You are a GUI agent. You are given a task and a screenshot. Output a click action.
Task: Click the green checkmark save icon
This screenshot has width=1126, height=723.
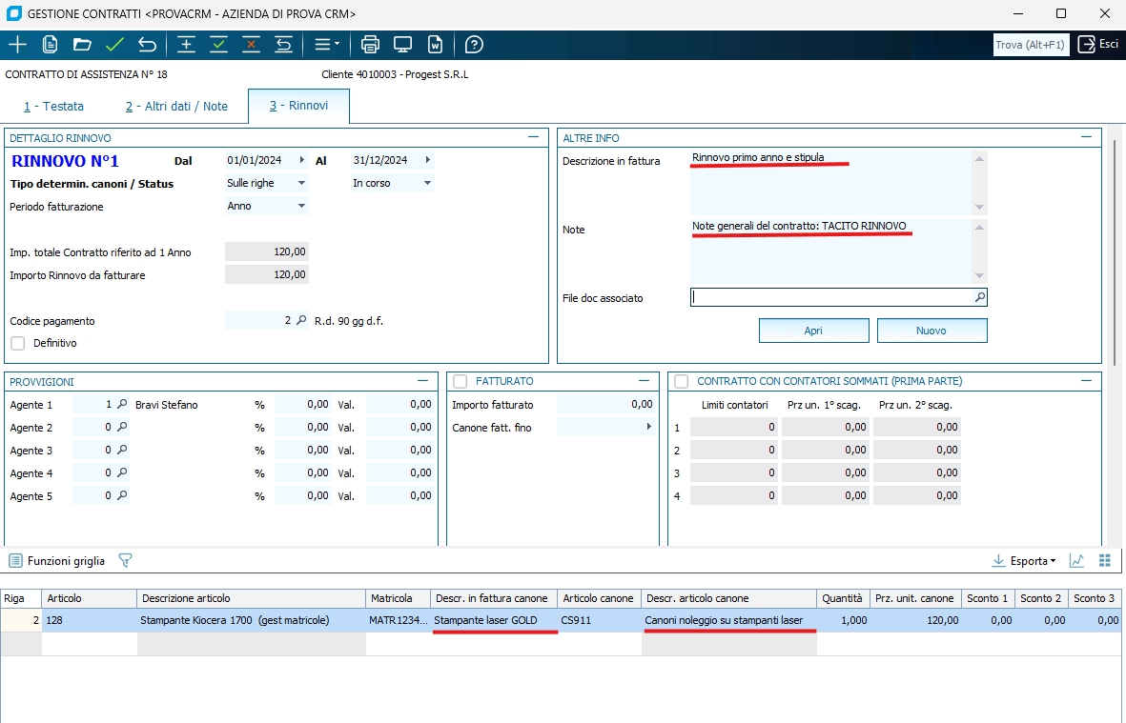pyautogui.click(x=114, y=45)
